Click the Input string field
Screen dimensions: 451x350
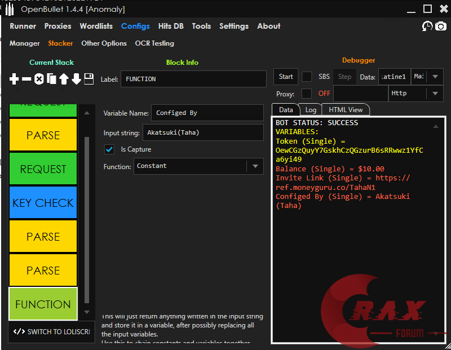pyautogui.click(x=203, y=132)
